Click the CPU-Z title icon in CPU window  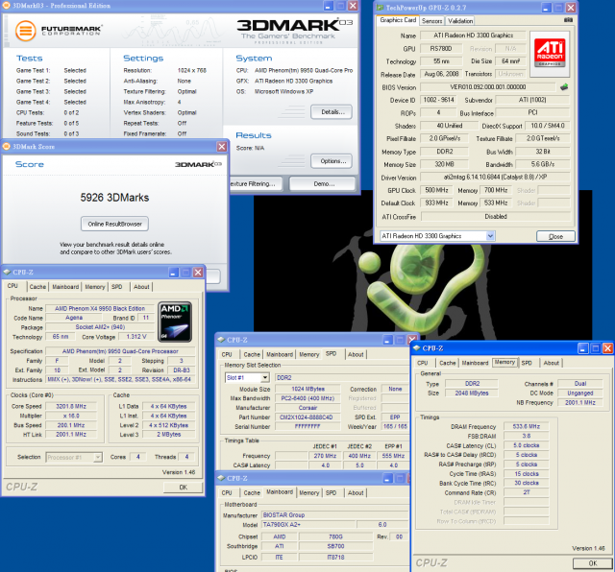[7, 272]
